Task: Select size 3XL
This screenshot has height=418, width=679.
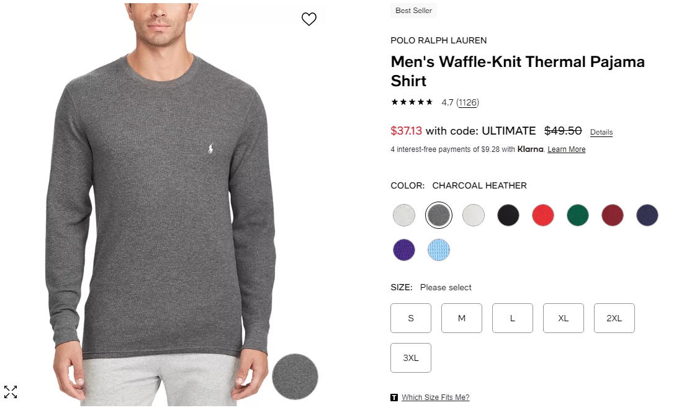Action: tap(410, 358)
